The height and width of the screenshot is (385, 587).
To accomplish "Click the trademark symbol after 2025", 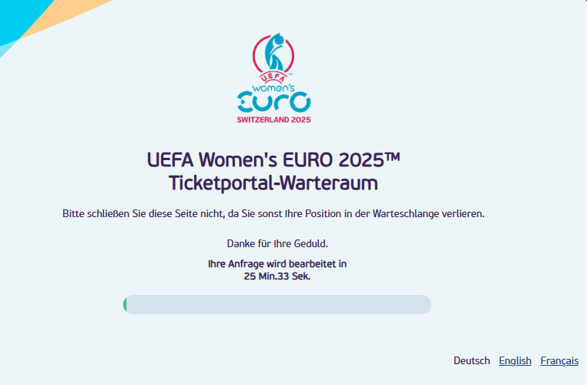I will tap(392, 158).
